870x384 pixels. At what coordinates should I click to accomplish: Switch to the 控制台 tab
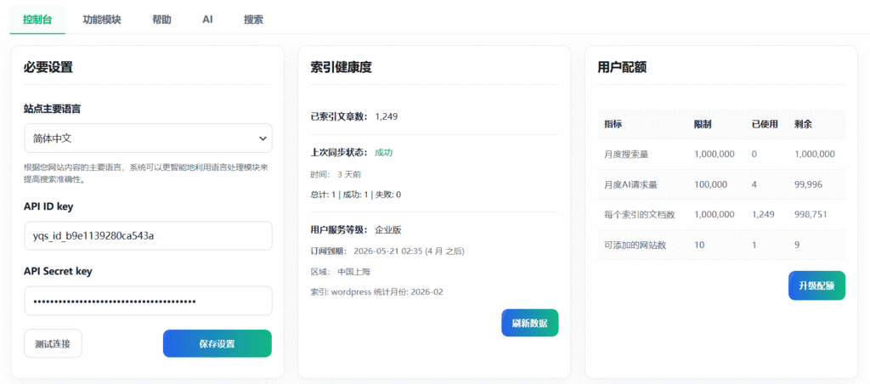pyautogui.click(x=37, y=19)
